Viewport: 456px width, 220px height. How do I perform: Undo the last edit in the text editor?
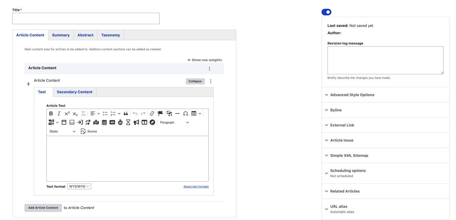(x=135, y=113)
